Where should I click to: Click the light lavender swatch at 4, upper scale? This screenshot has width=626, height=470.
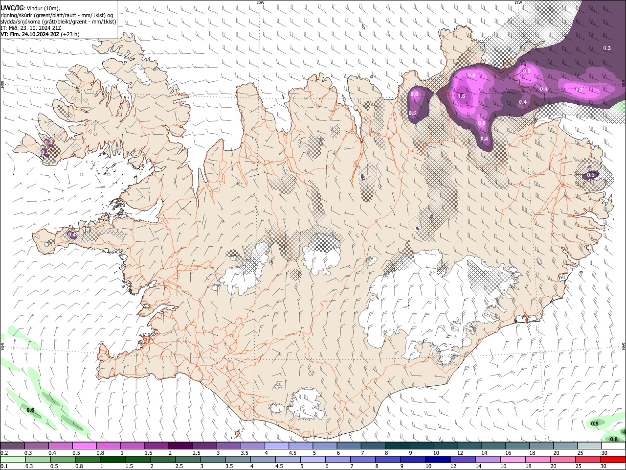(276, 446)
